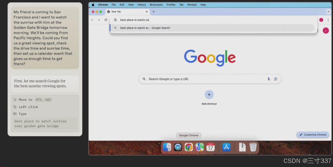Open the Chrome application menu
The image size is (333, 167).
tap(103, 5)
